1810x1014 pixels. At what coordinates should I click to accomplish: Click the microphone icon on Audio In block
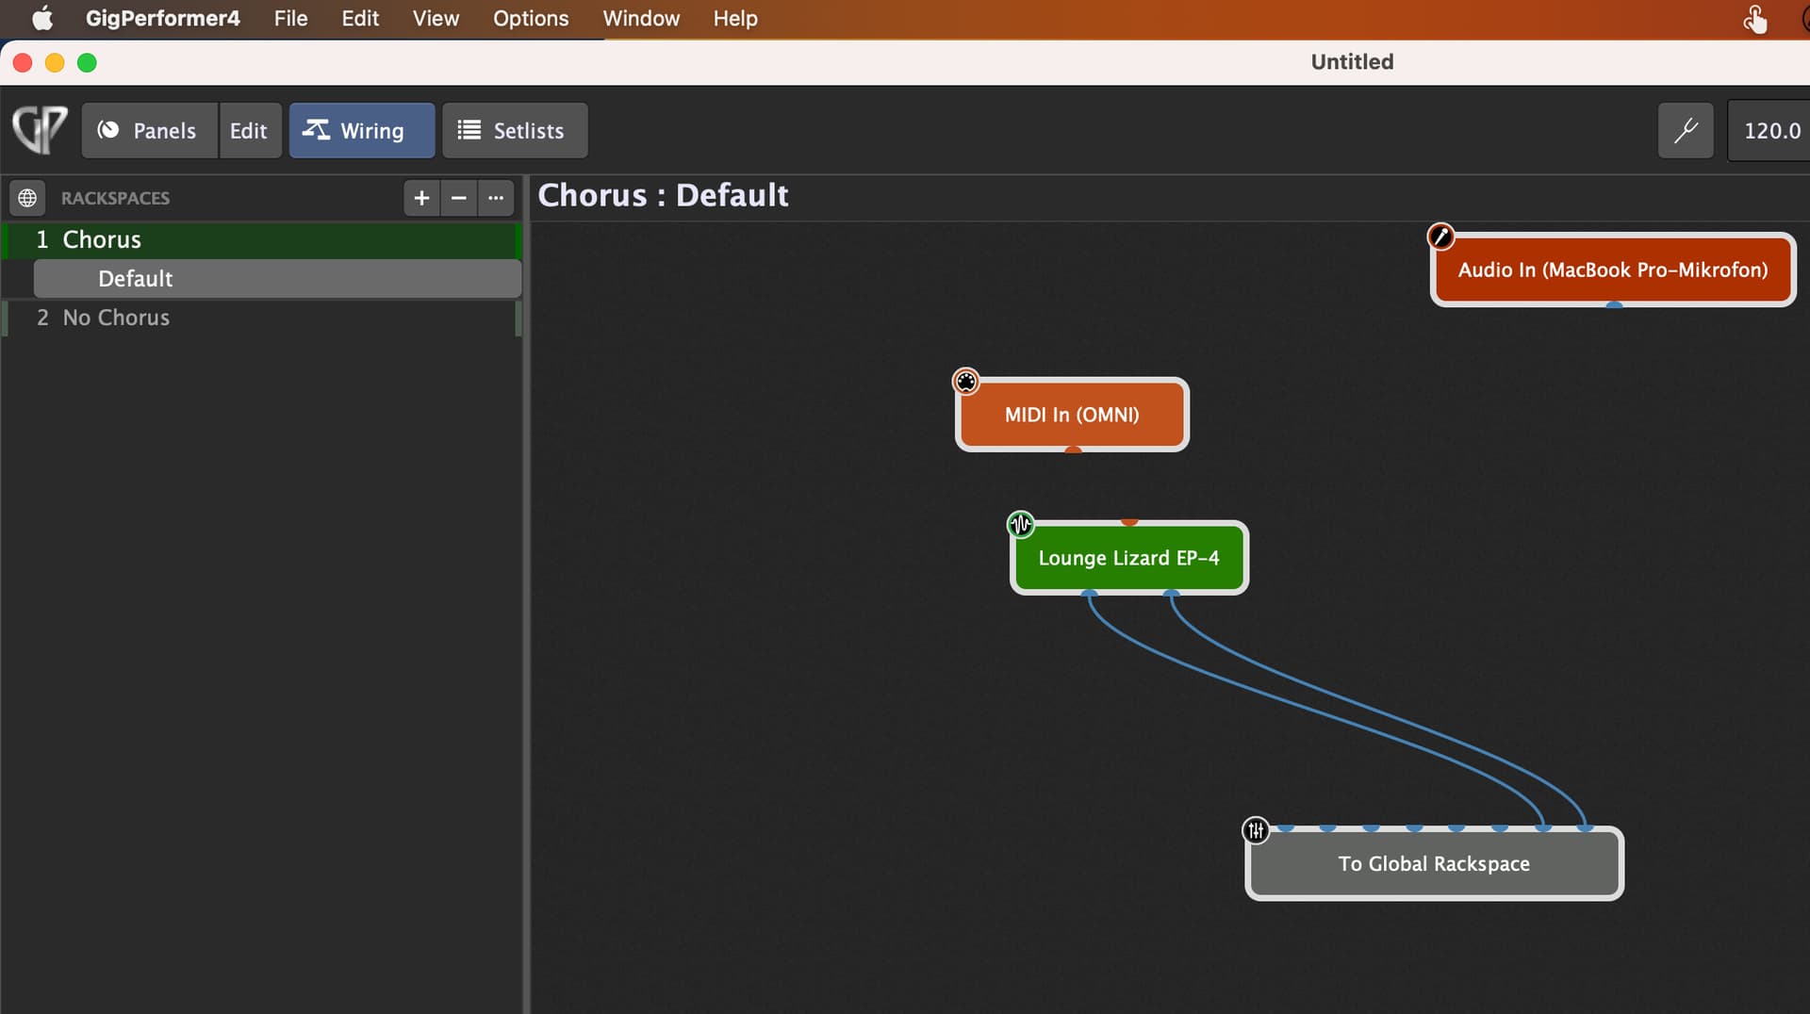tap(1440, 237)
